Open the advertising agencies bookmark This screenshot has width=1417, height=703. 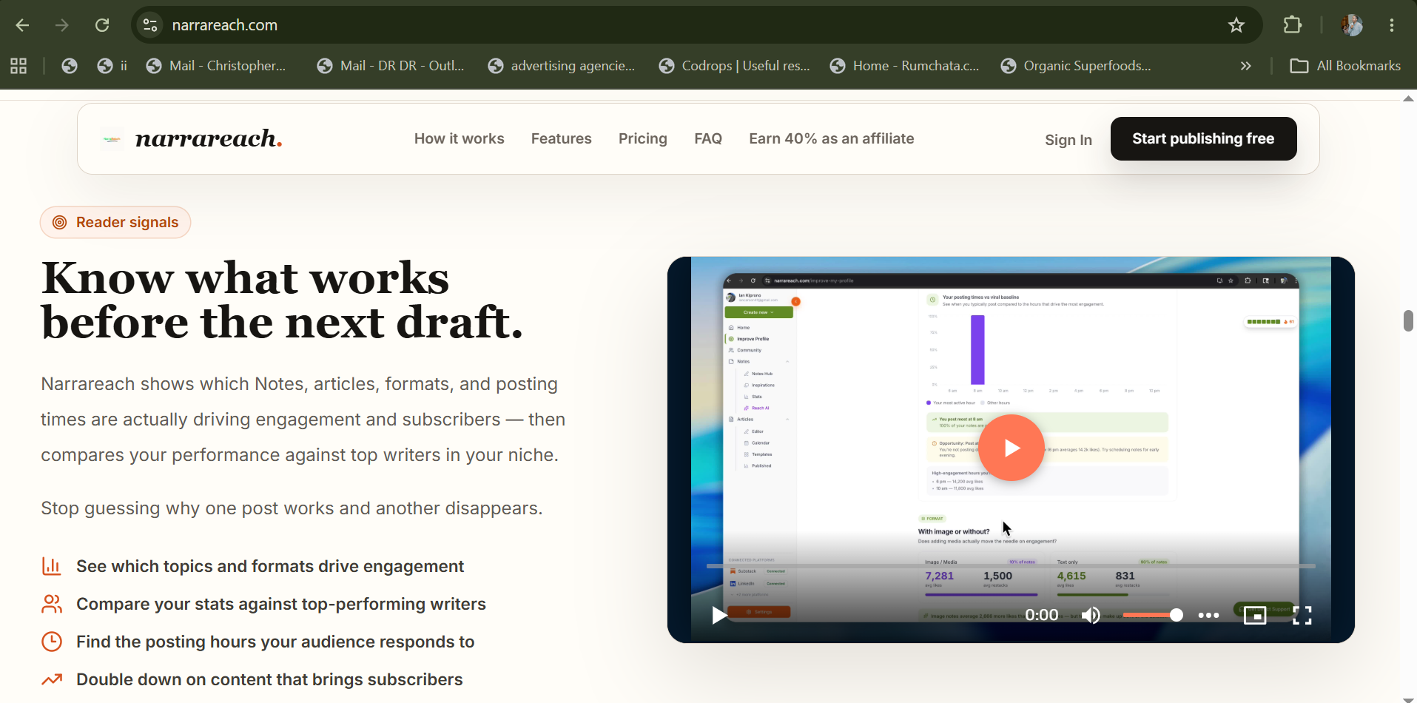[x=562, y=66]
